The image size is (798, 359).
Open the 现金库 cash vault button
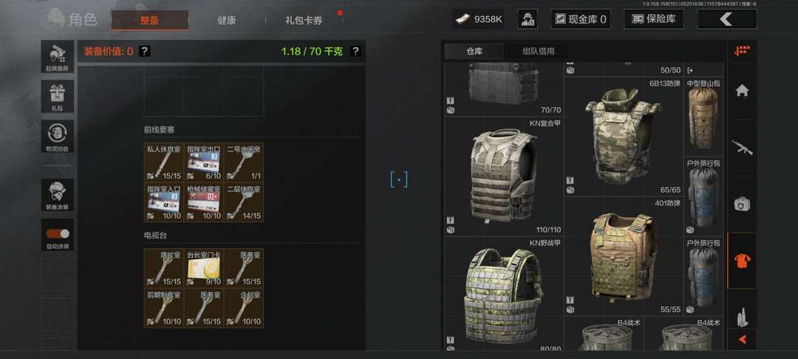(581, 19)
